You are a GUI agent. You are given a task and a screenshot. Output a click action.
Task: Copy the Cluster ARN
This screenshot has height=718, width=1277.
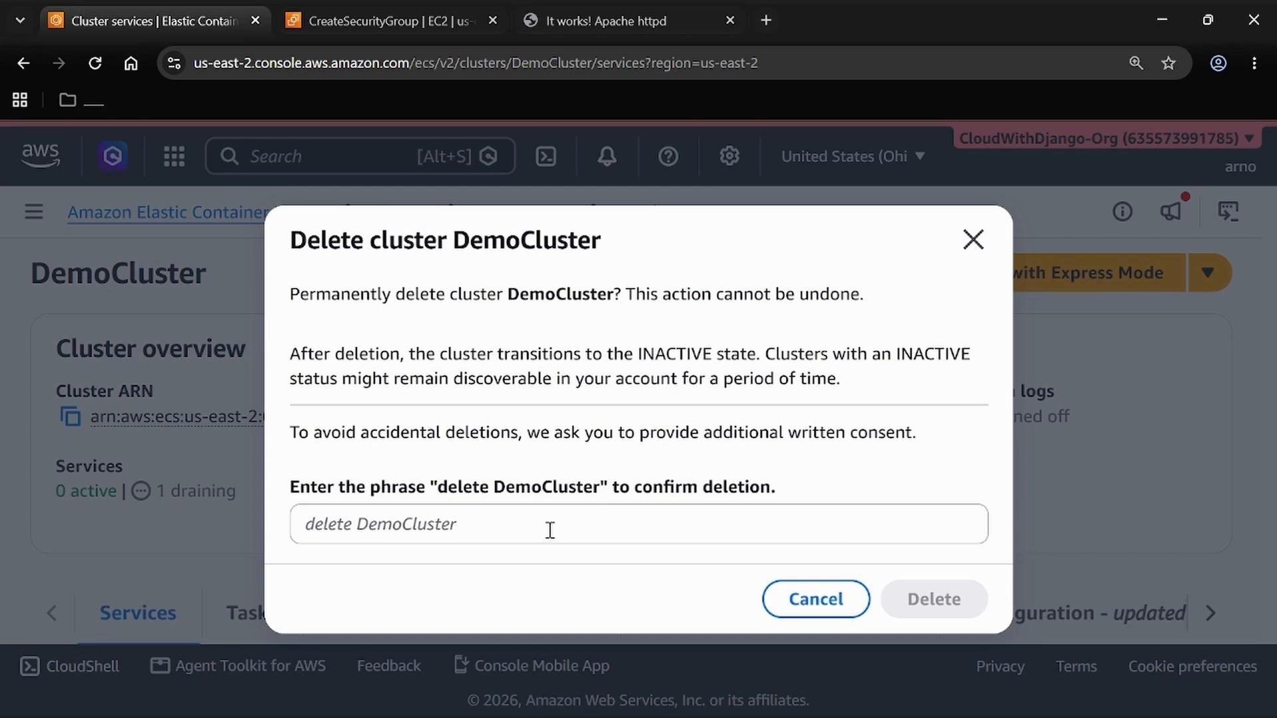(x=71, y=417)
